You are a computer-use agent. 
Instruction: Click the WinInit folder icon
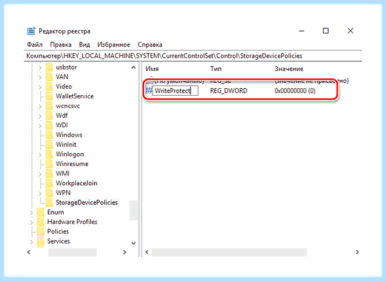pyautogui.click(x=50, y=145)
